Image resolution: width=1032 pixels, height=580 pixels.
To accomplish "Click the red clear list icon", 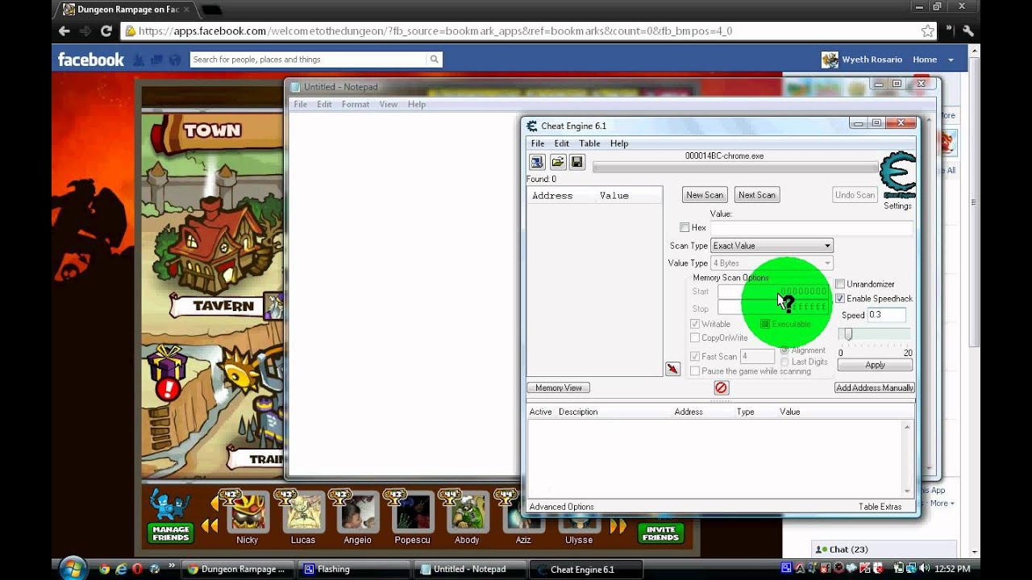I will click(721, 387).
